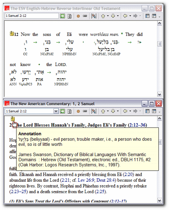Screen dimensions: 169x210
Task: Click the document locator icon in Commentary toolbar
Action: 69,111
